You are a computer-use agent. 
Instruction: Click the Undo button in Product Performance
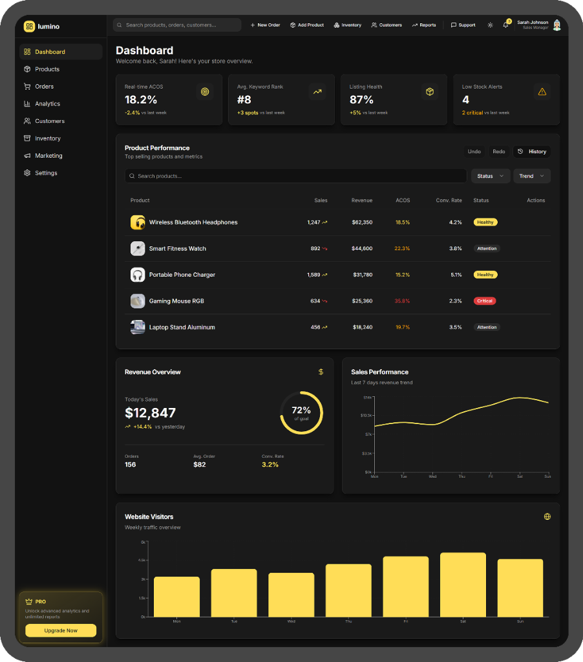pyautogui.click(x=474, y=151)
